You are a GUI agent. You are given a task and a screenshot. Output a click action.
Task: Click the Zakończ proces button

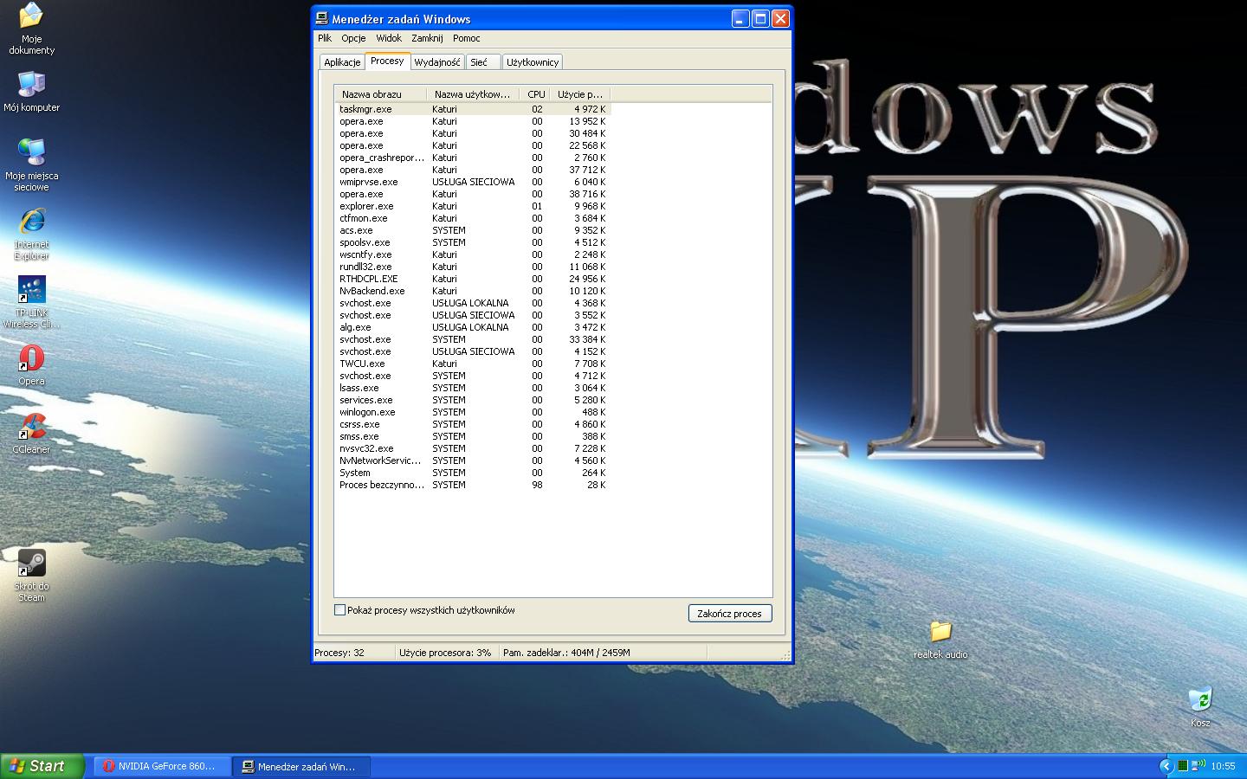[x=730, y=613]
